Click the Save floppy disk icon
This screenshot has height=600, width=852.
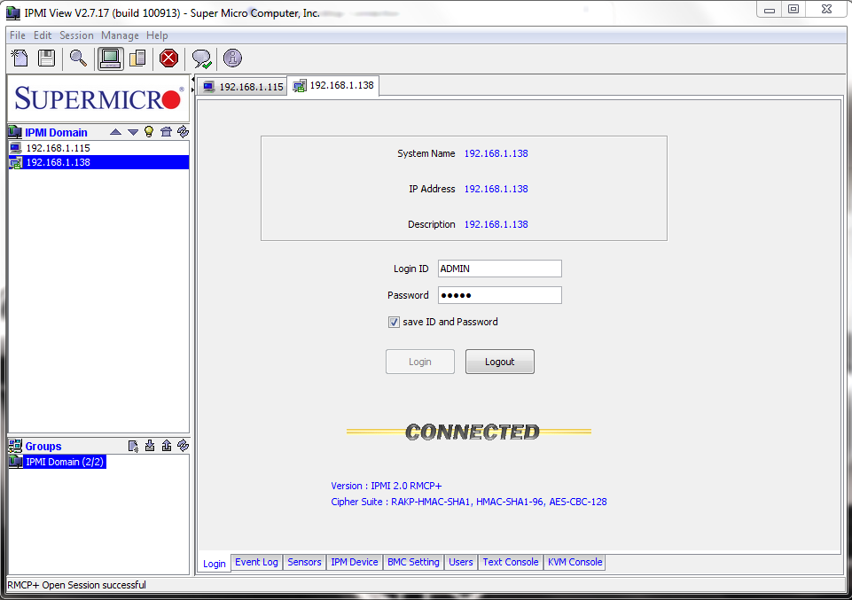(x=46, y=58)
